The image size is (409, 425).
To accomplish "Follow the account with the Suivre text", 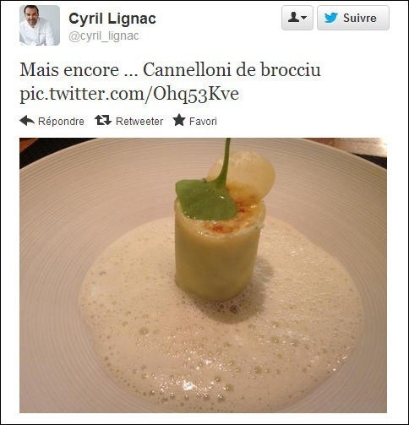I will (x=360, y=18).
